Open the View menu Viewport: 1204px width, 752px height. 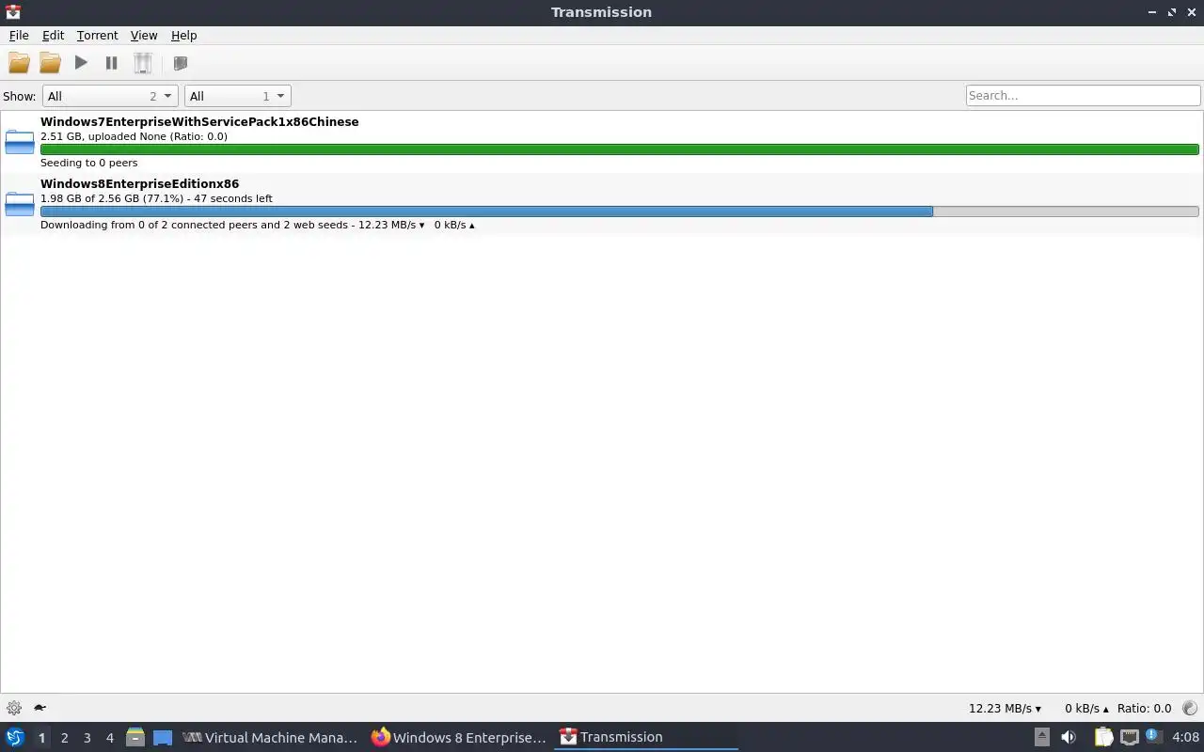click(x=144, y=35)
